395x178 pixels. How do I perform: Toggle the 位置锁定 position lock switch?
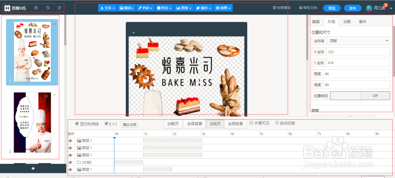360,96
